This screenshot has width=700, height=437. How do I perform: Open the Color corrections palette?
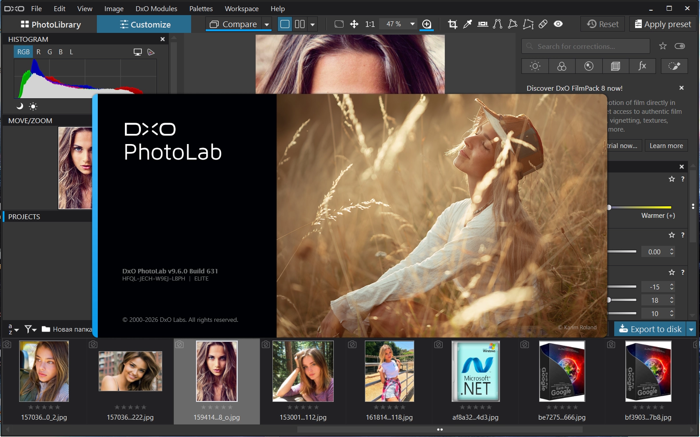562,66
